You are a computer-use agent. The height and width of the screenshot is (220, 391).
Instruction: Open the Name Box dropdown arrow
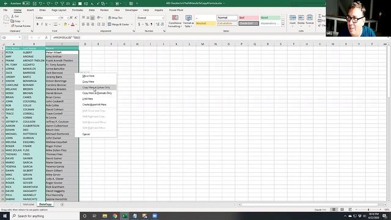tap(20, 38)
